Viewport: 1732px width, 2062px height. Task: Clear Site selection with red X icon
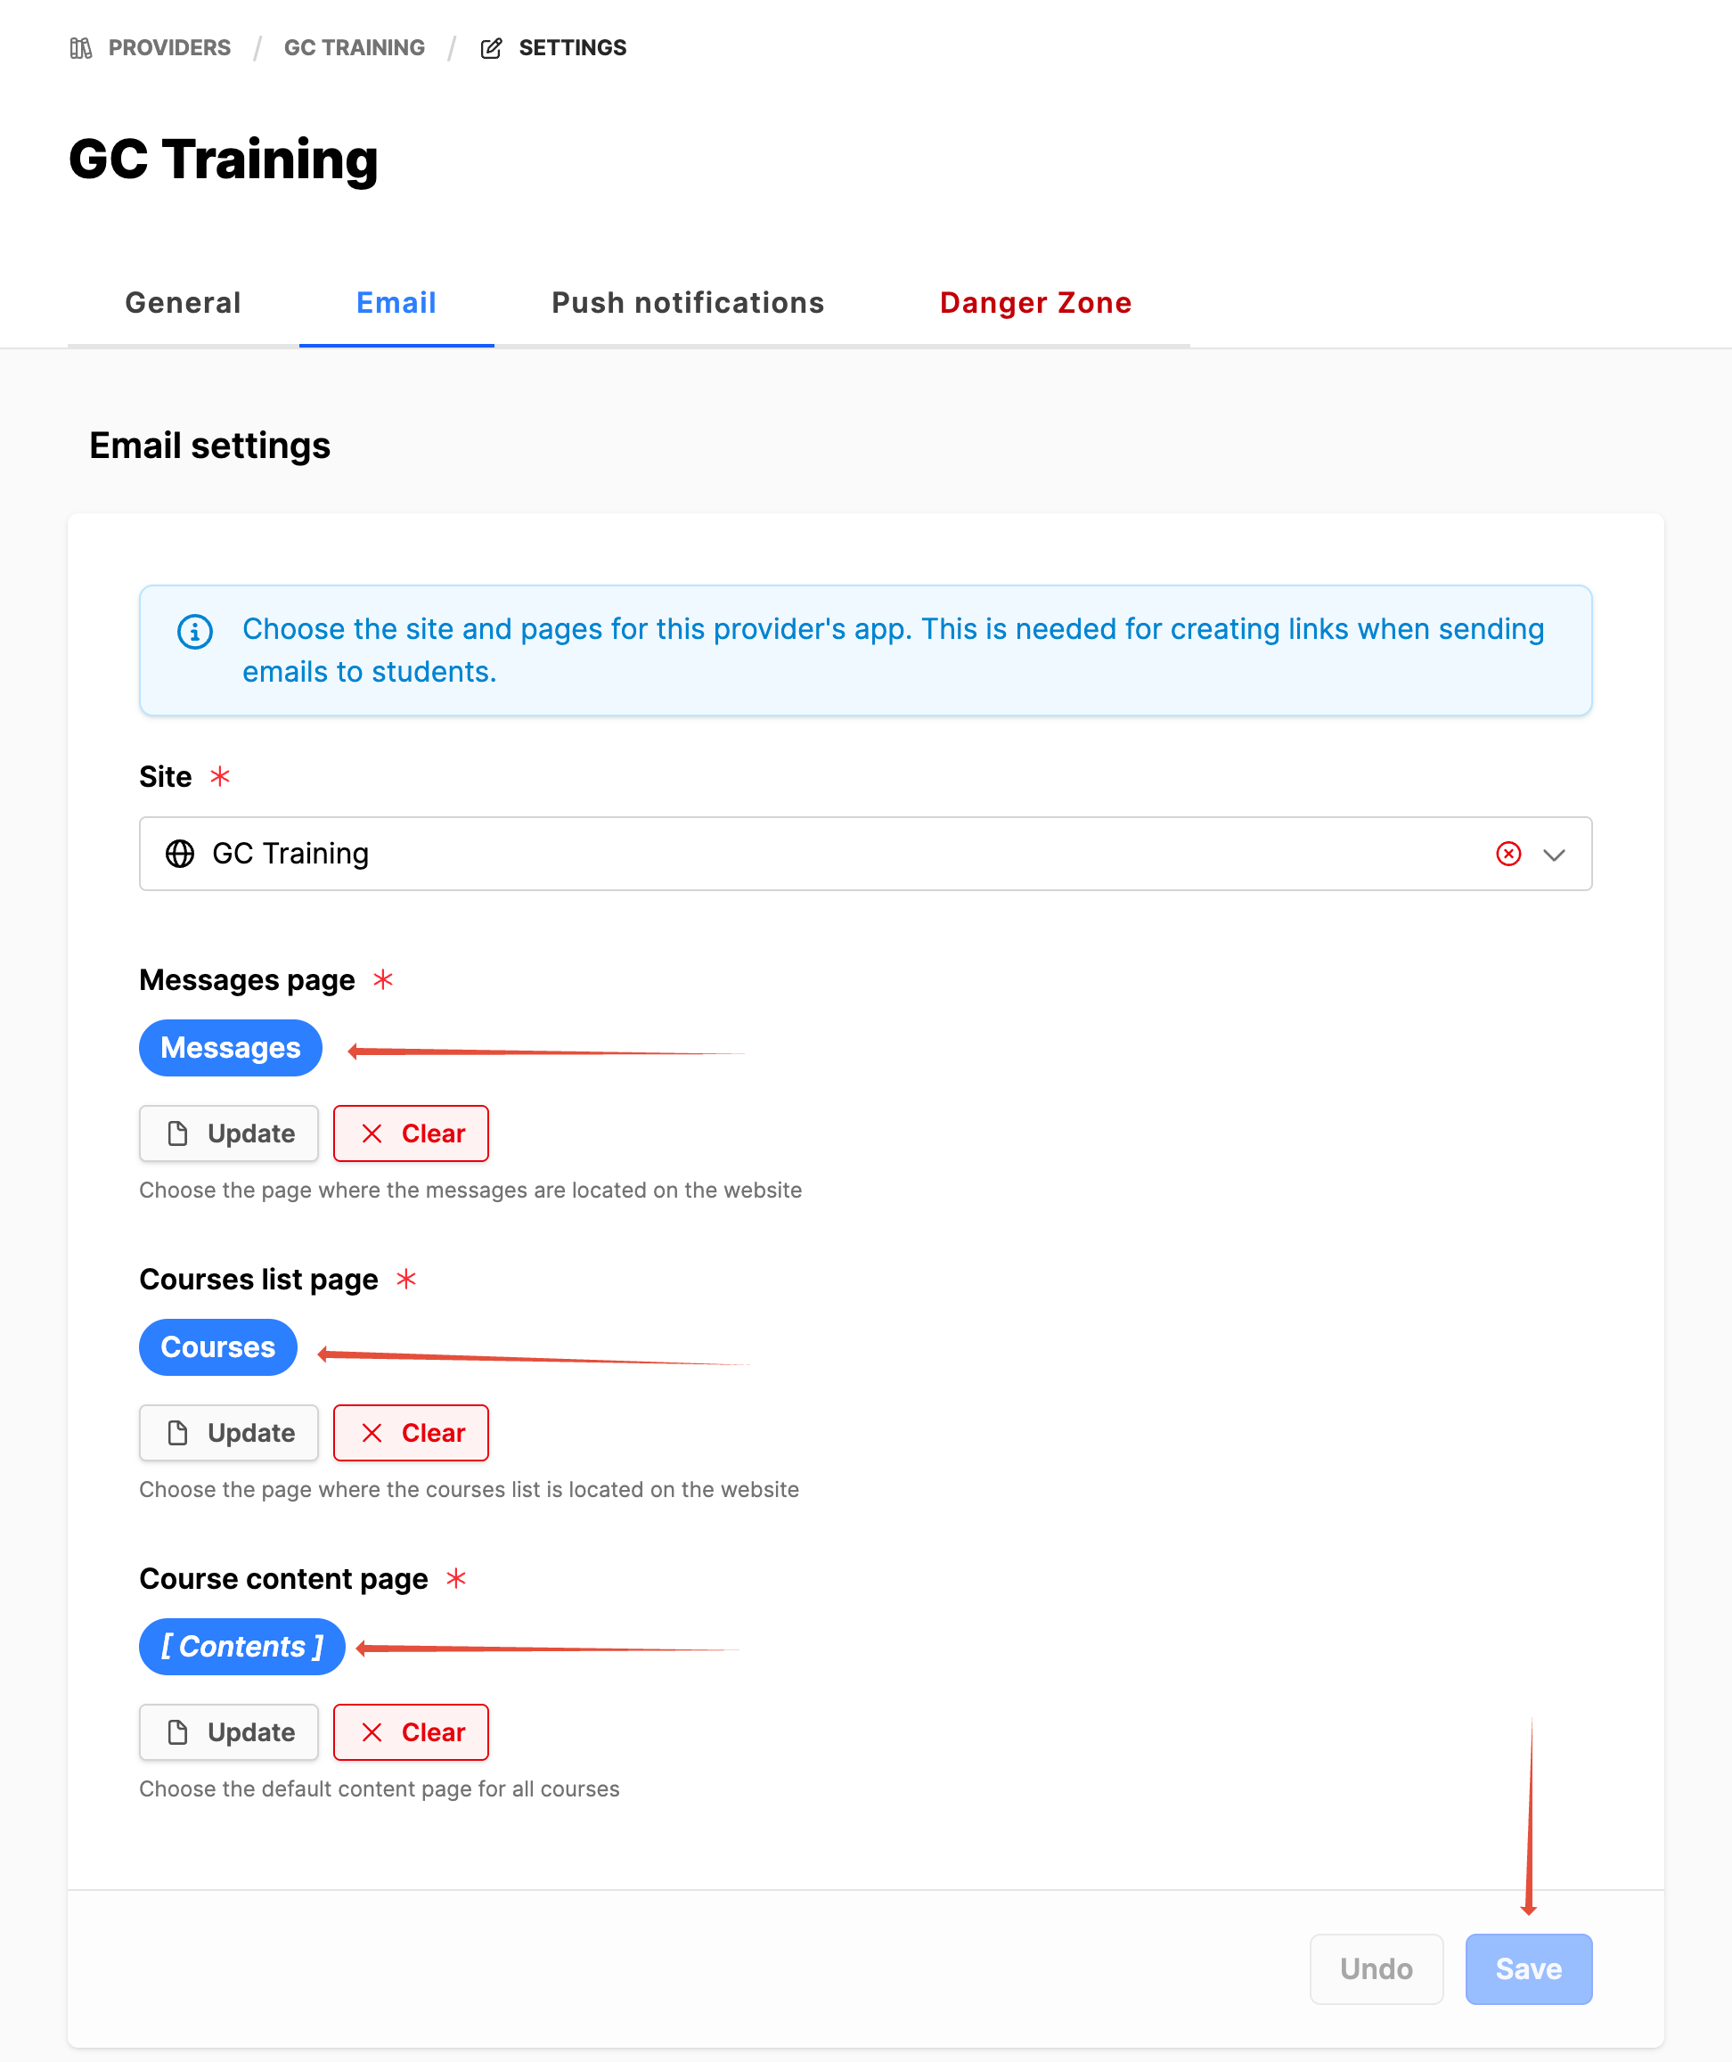tap(1508, 854)
